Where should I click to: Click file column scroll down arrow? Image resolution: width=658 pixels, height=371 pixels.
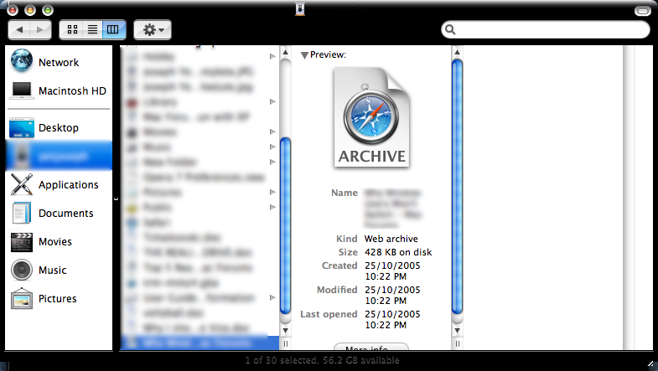pos(285,330)
